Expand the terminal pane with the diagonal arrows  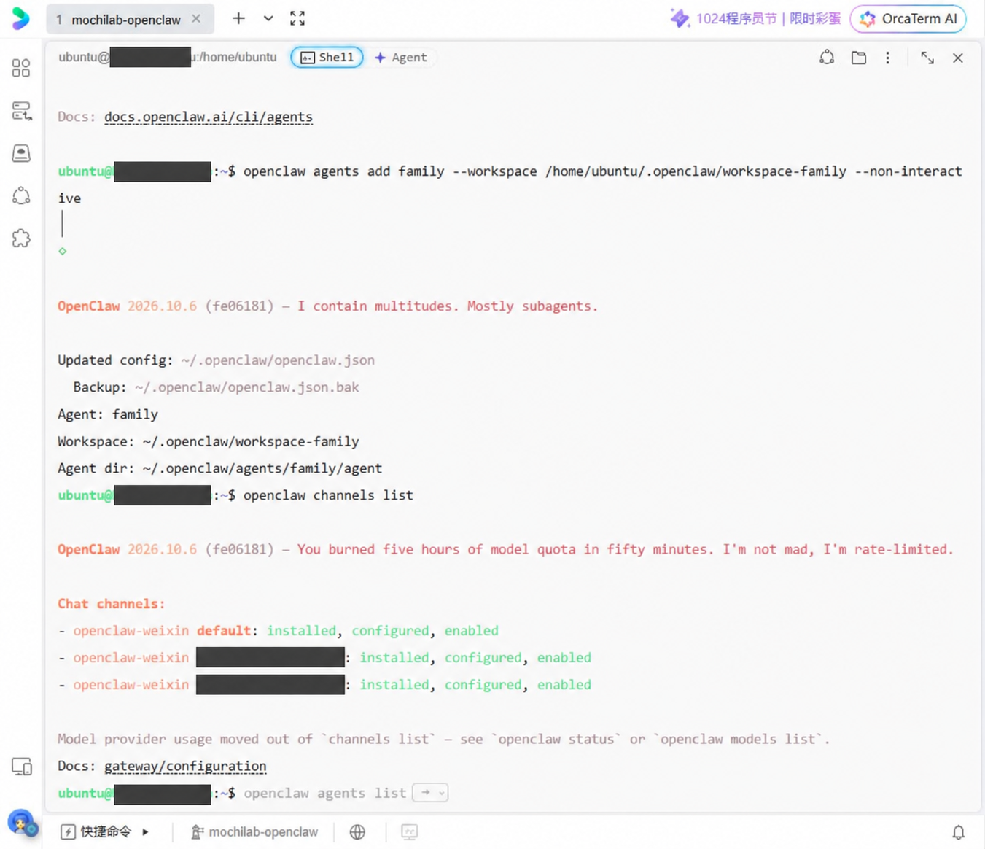pyautogui.click(x=927, y=58)
